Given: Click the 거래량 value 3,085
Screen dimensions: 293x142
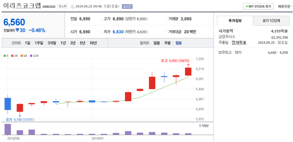Looking at the screenshot, I should 186,19.
